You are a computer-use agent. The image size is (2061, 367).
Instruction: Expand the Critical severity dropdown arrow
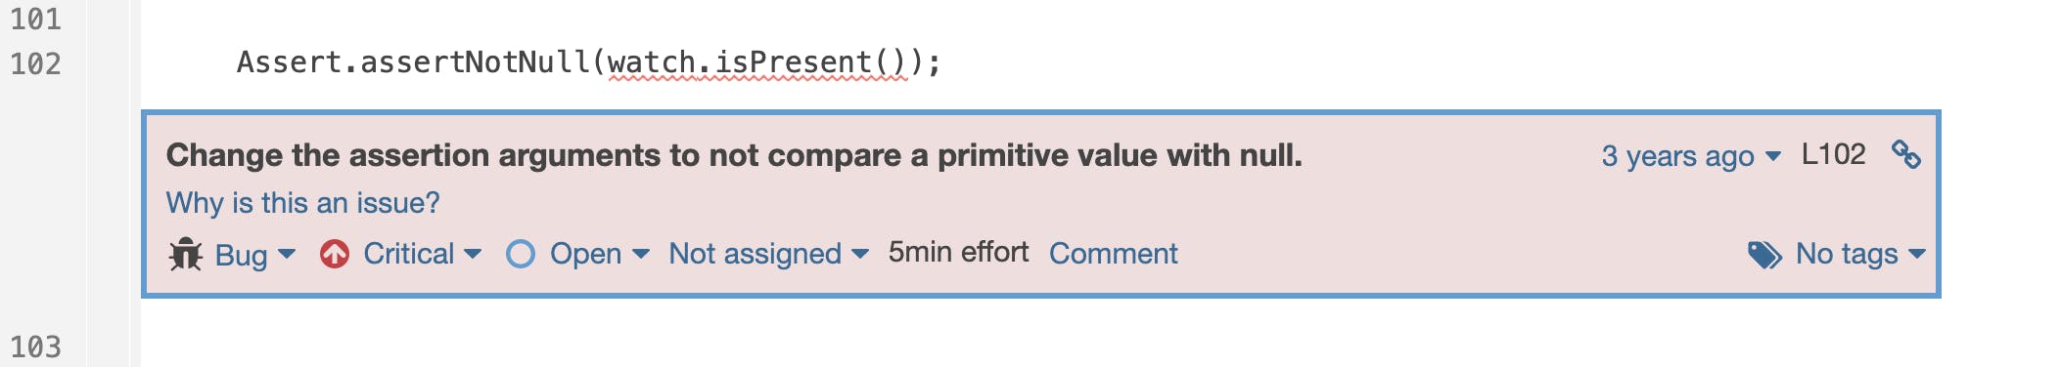(x=473, y=254)
